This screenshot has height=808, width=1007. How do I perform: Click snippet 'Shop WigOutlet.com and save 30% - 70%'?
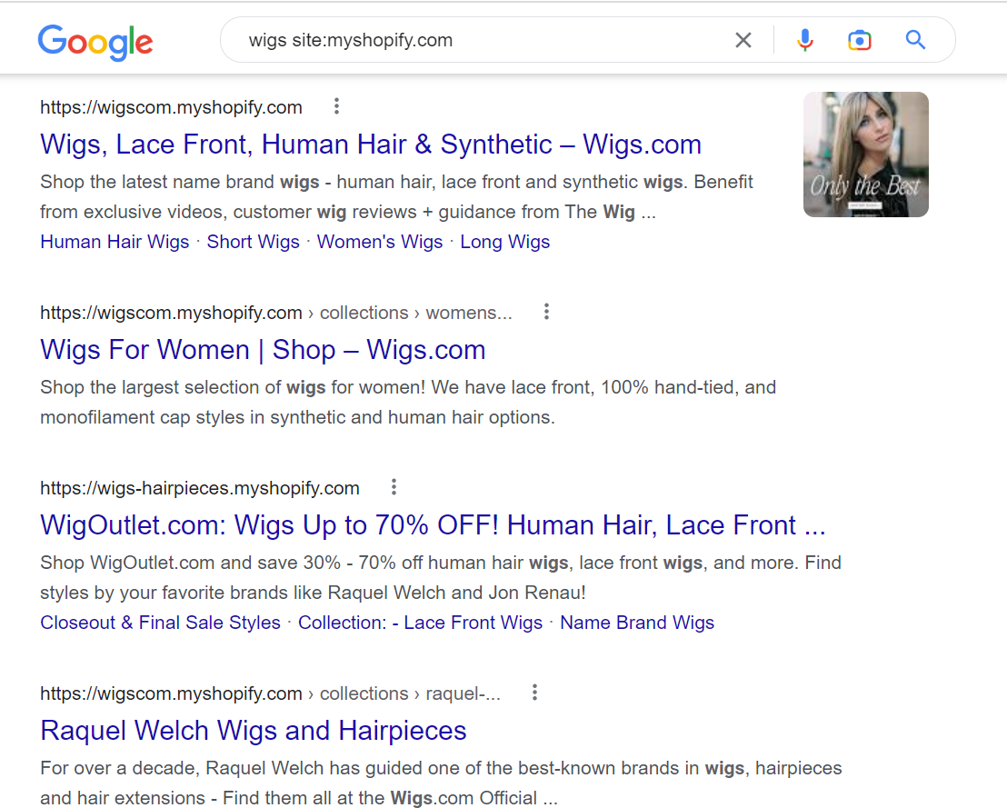441,577
